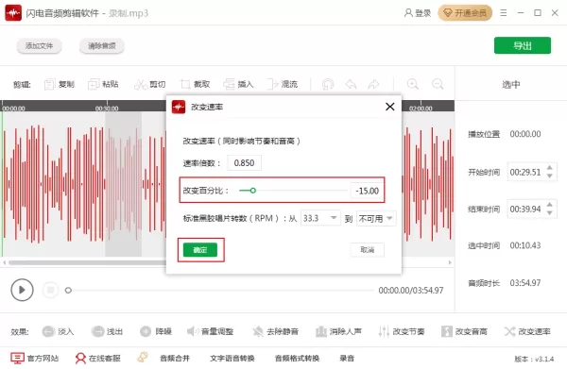Apply the Fade Out (浅出) effect
Screen dimensions: 567x369
click(x=107, y=331)
